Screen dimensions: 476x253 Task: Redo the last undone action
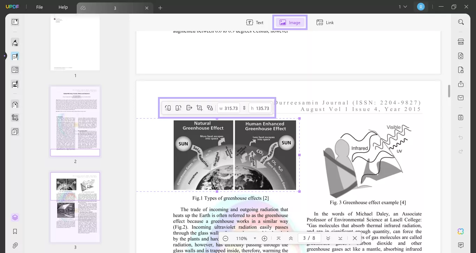[461, 151]
